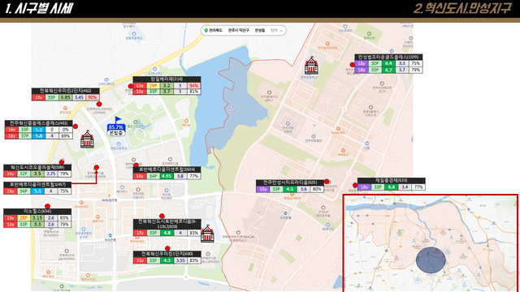Click the 온빛중 school label
The height and width of the screenshot is (292, 520).
coord(116,133)
